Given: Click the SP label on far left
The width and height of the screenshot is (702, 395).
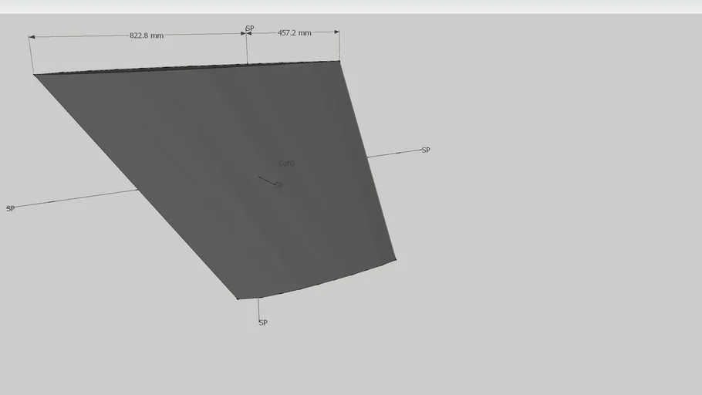Looking at the screenshot, I should coord(10,209).
